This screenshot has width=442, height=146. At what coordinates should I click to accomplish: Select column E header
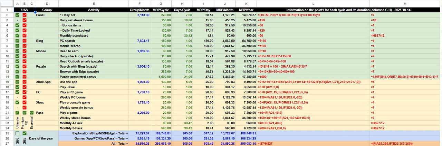pos(94,4)
